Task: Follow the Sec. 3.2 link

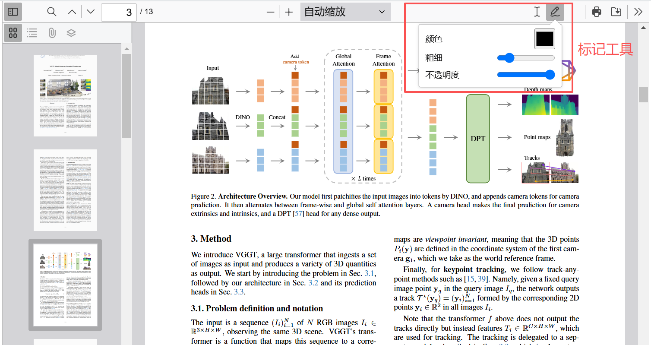Action: (x=313, y=283)
